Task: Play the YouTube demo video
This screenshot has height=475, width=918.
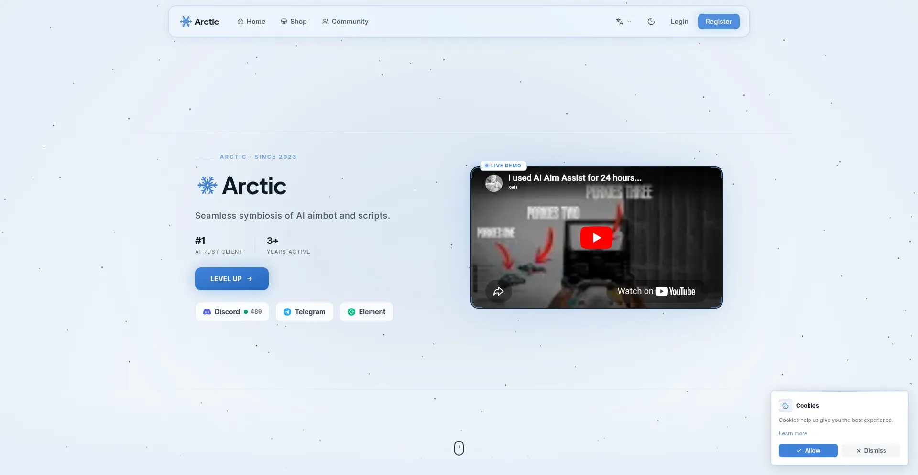Action: (x=596, y=238)
